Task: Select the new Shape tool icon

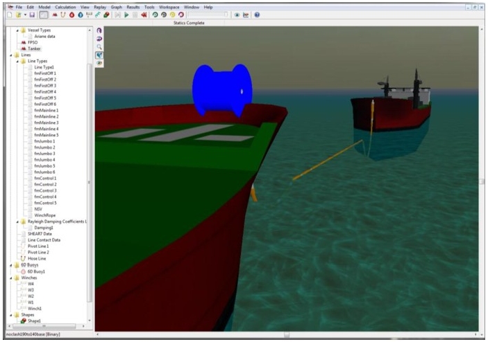Action: tap(106, 15)
